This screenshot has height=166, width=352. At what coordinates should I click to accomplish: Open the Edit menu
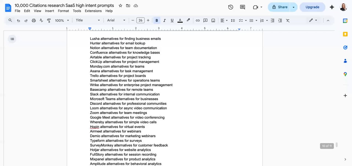[x=27, y=11]
